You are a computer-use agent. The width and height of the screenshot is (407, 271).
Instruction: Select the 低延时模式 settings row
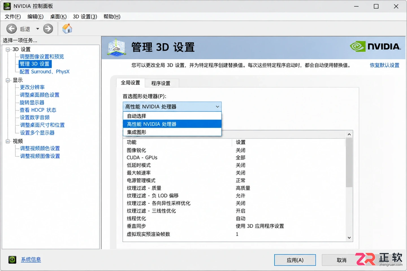tap(234, 165)
